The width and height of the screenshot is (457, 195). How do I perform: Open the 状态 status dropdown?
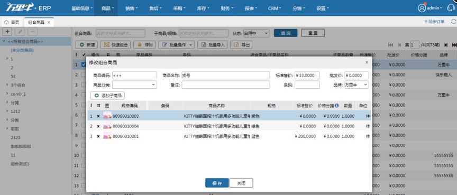pyautogui.click(x=256, y=33)
